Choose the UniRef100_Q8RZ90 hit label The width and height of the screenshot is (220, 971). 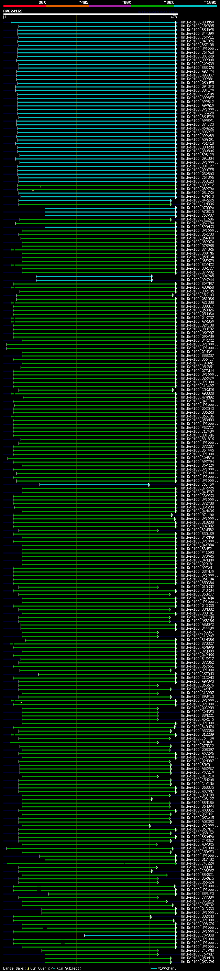pos(197,189)
